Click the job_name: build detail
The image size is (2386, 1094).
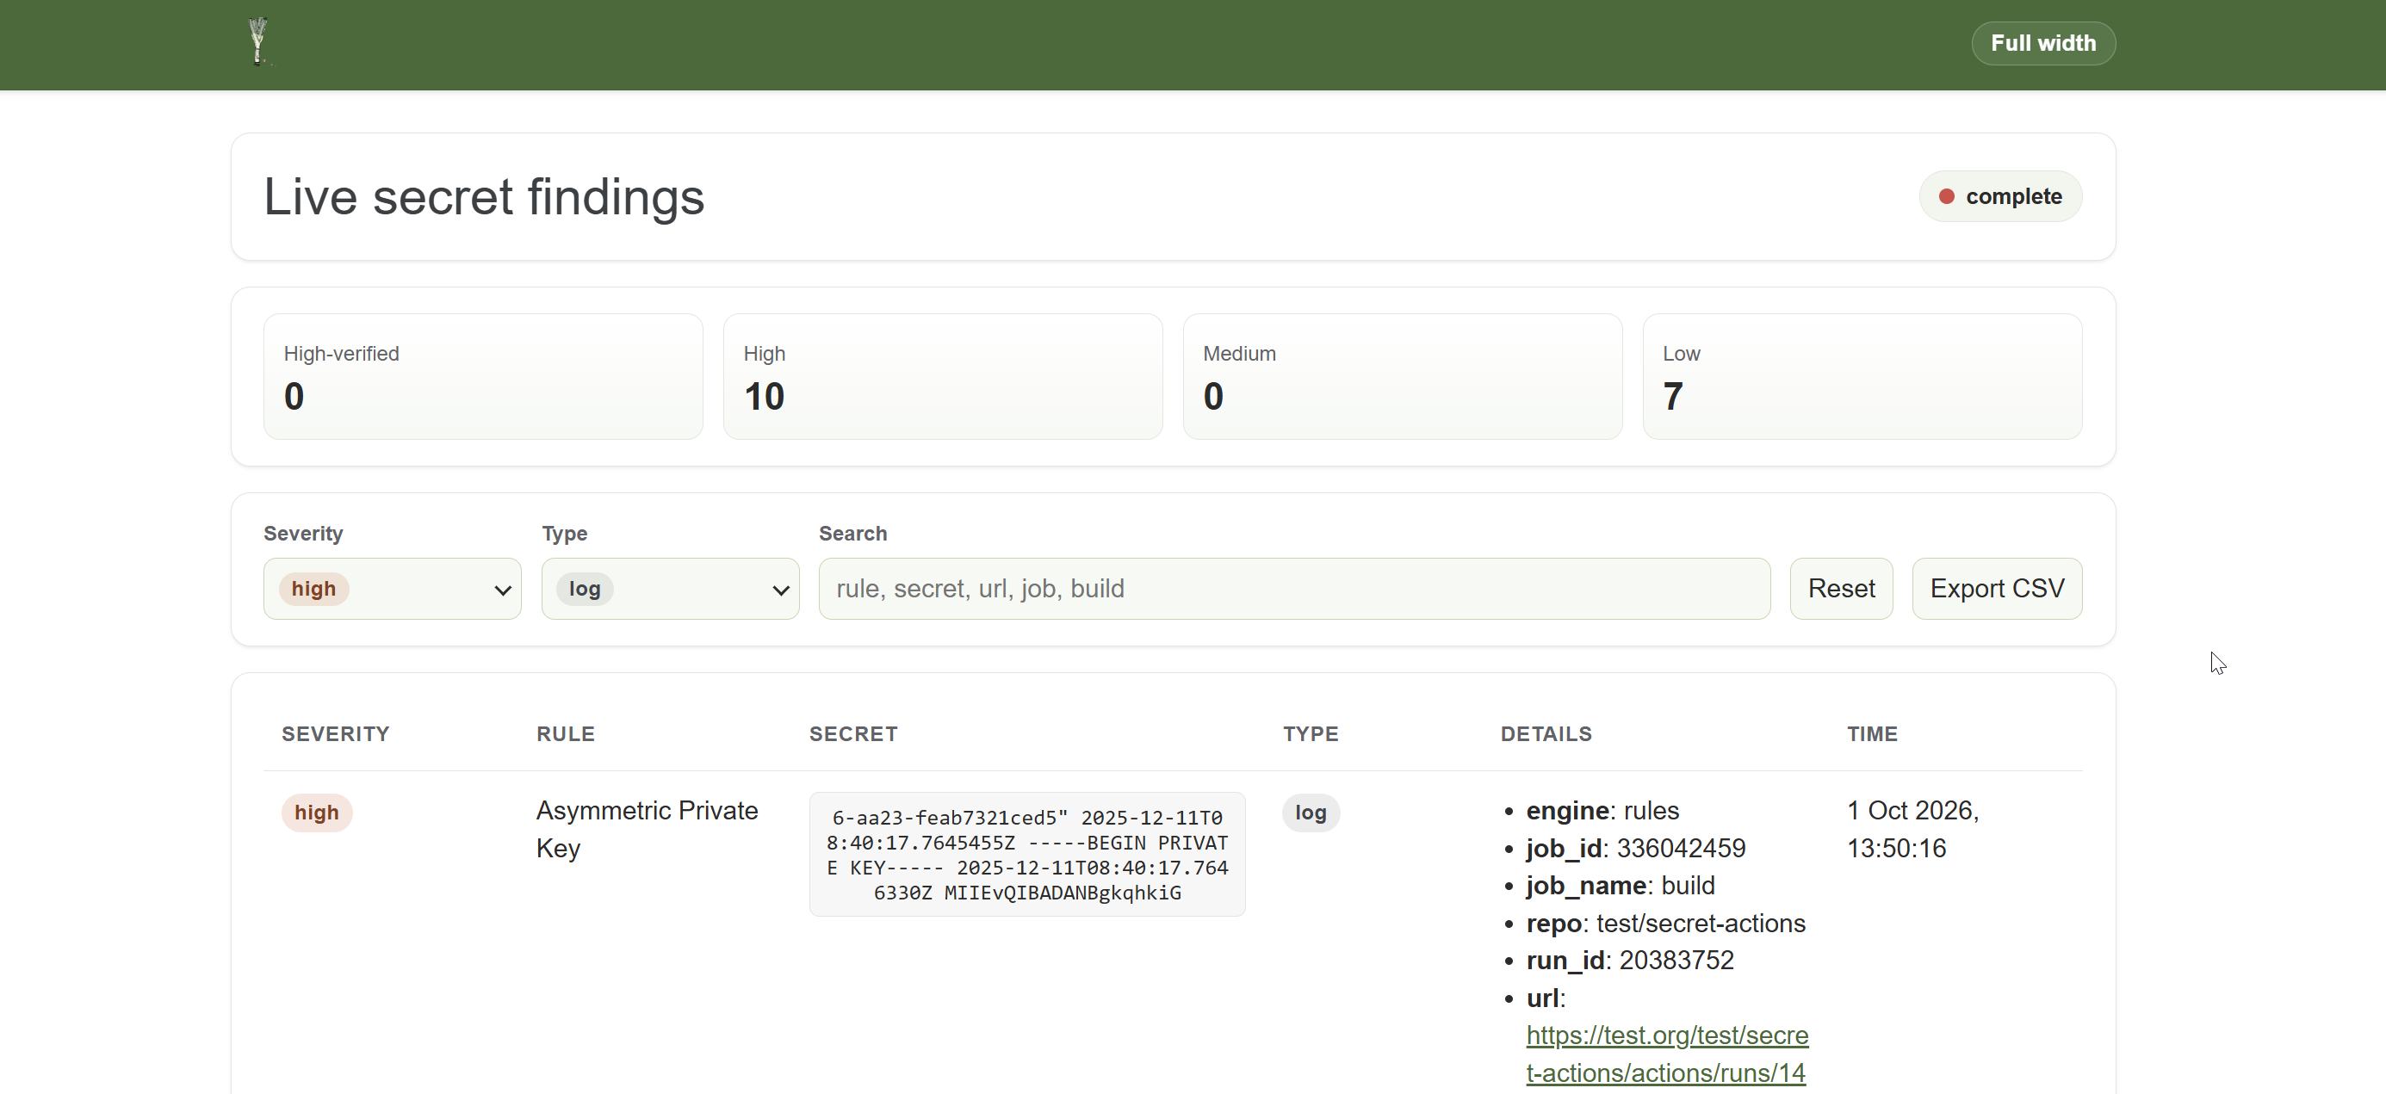pyautogui.click(x=1620, y=886)
